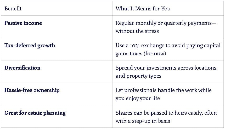225x129 pixels.
Task: Click the "Benefit" column header
Action: coord(13,9)
